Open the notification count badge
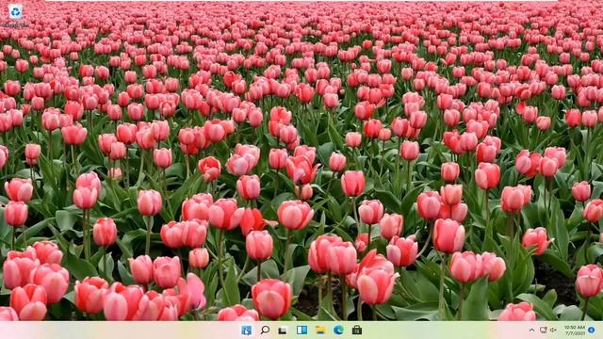 (x=592, y=331)
